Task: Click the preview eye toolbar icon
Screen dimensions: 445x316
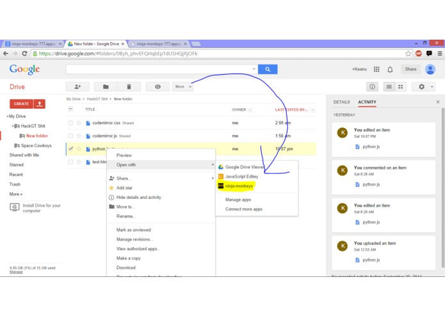Action: point(158,87)
